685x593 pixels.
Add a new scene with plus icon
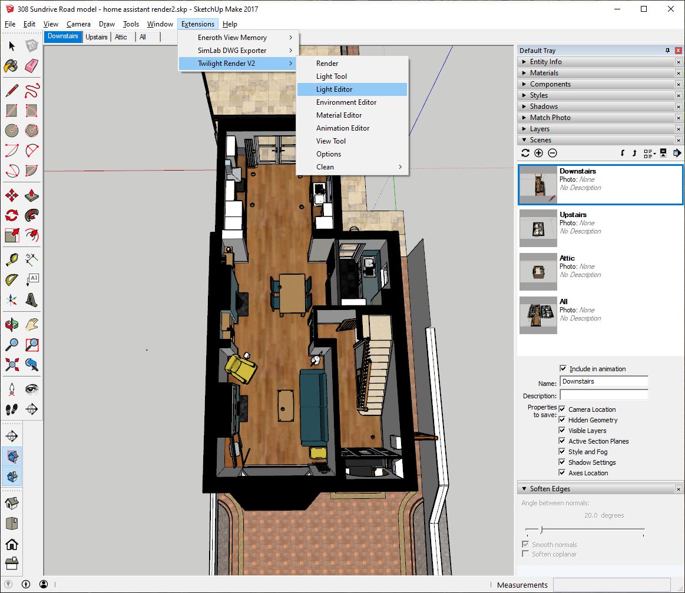pyautogui.click(x=538, y=153)
